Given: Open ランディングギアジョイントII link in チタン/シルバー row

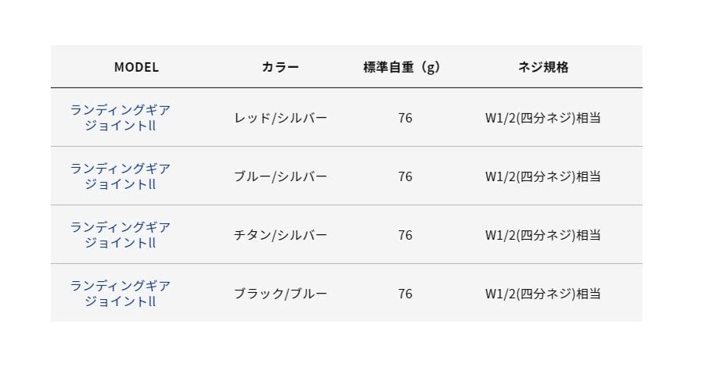Looking at the screenshot, I should click(x=121, y=234).
